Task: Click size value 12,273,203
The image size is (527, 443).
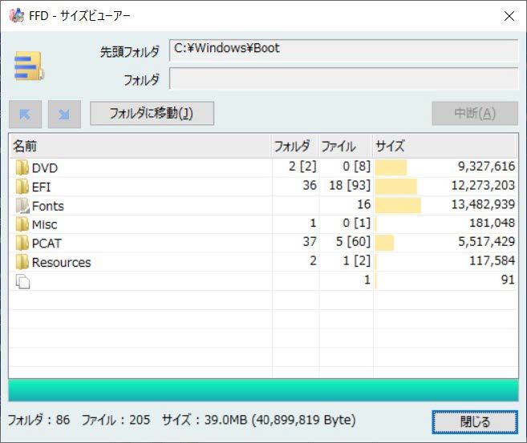Action: pos(483,185)
